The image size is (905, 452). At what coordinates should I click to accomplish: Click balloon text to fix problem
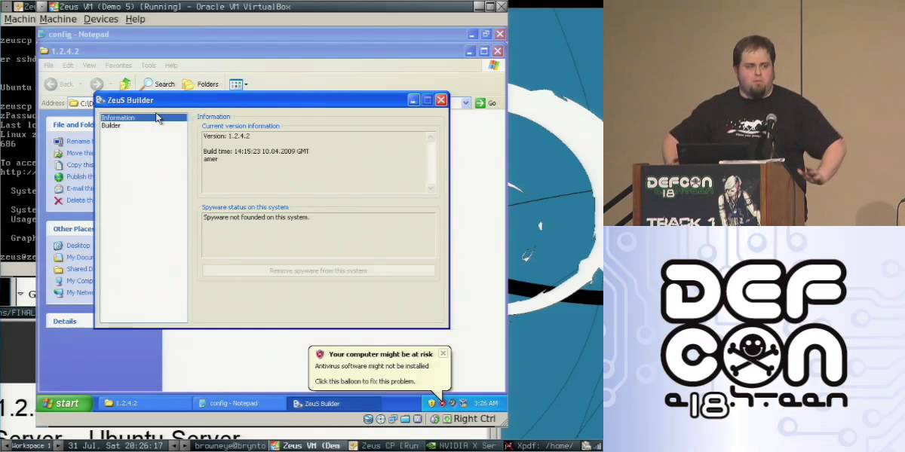(x=365, y=381)
